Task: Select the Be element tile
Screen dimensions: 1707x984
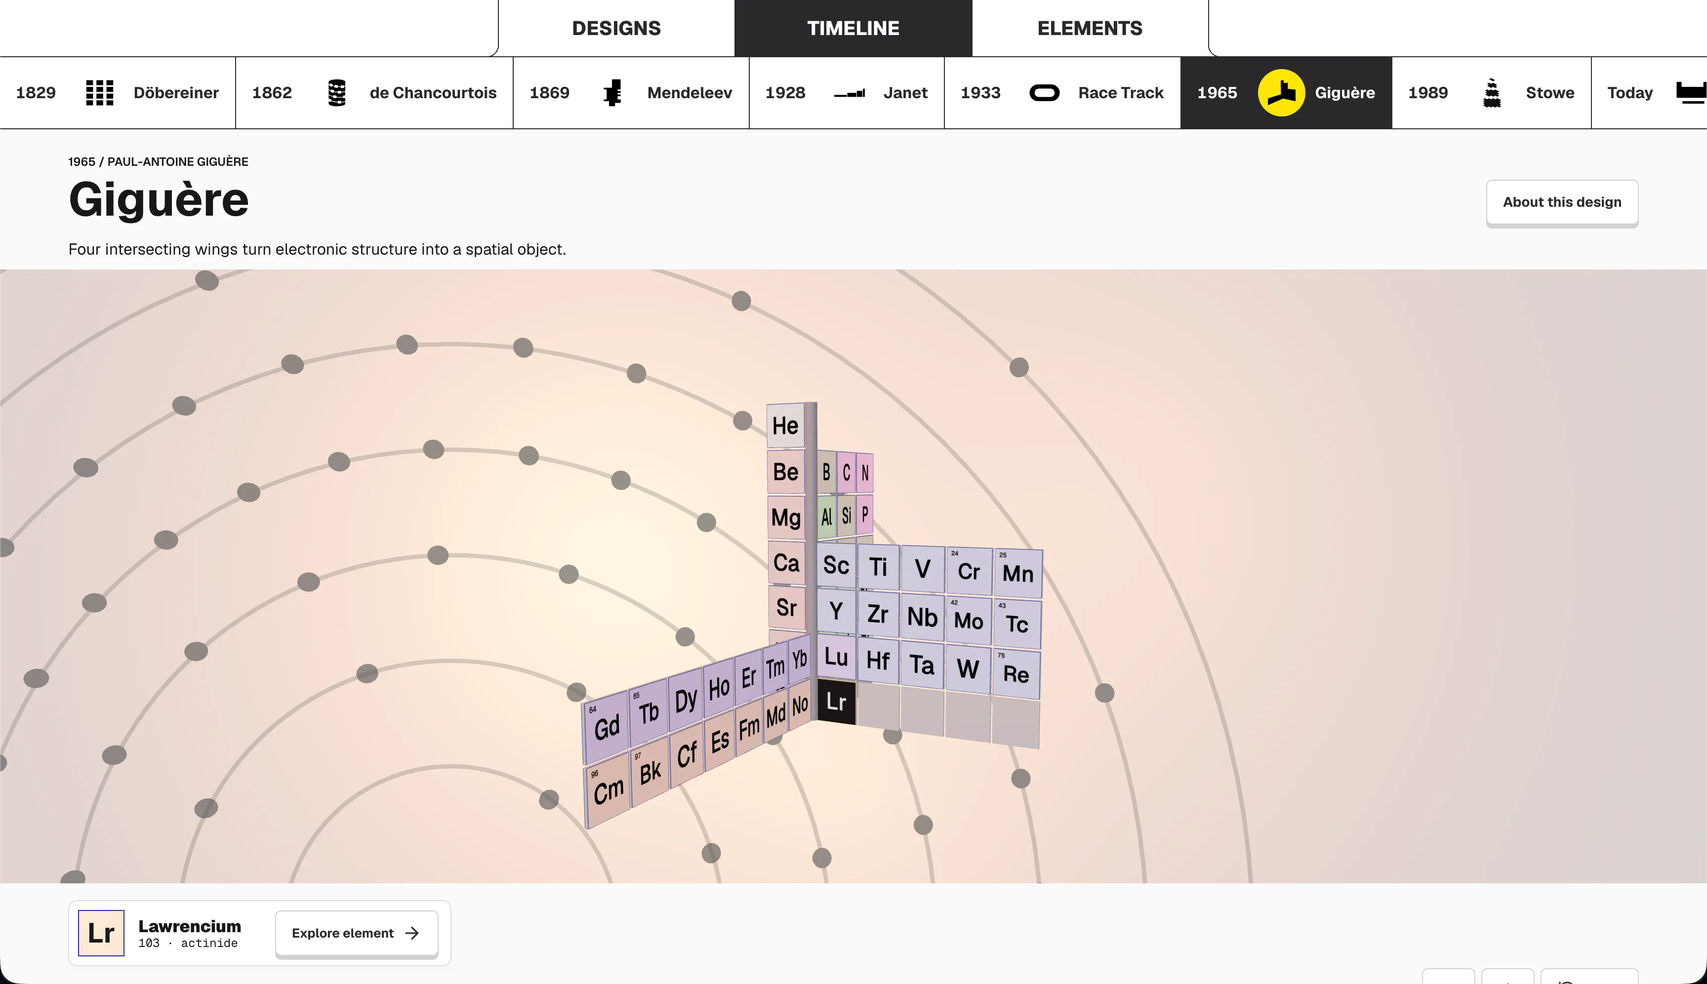Action: tap(785, 471)
